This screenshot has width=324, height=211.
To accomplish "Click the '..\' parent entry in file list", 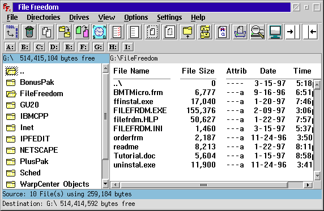I will [x=118, y=83].
